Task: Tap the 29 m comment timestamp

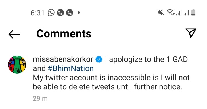Action: tap(40, 98)
